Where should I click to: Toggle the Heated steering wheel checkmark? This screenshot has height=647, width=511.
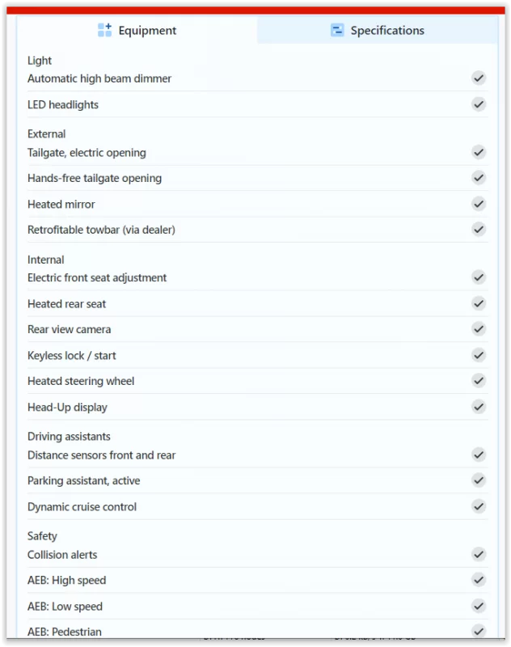point(479,381)
